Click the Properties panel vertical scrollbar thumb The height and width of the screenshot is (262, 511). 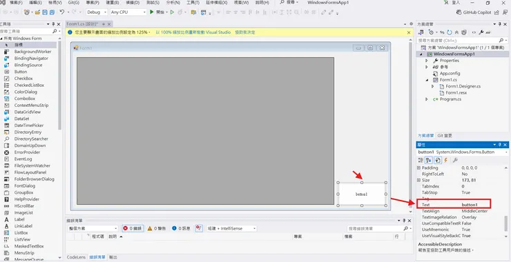click(x=506, y=223)
